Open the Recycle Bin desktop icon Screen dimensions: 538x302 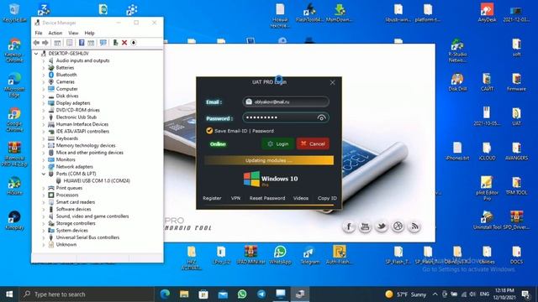pos(14,13)
